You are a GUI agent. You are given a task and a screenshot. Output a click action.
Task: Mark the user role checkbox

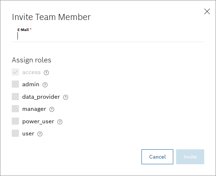[15, 134]
